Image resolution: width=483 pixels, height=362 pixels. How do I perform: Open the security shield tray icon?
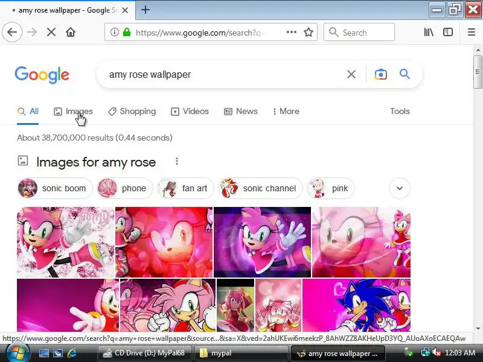[x=409, y=353]
